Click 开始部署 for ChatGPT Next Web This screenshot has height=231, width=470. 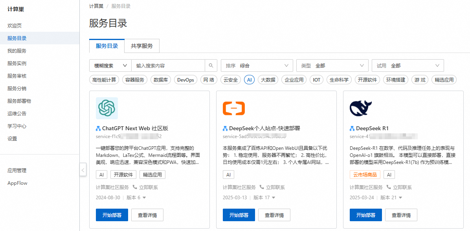112,215
